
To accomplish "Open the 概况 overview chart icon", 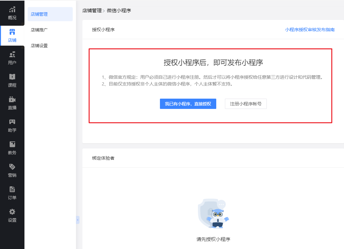I will 12,9.
